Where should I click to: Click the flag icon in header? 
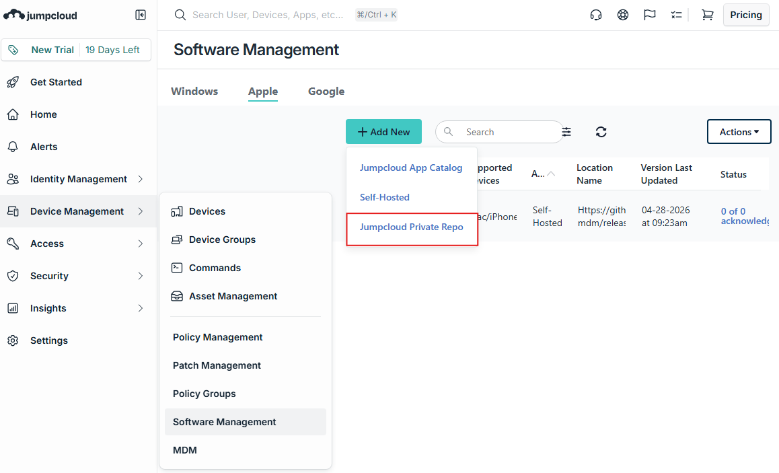[x=649, y=15]
